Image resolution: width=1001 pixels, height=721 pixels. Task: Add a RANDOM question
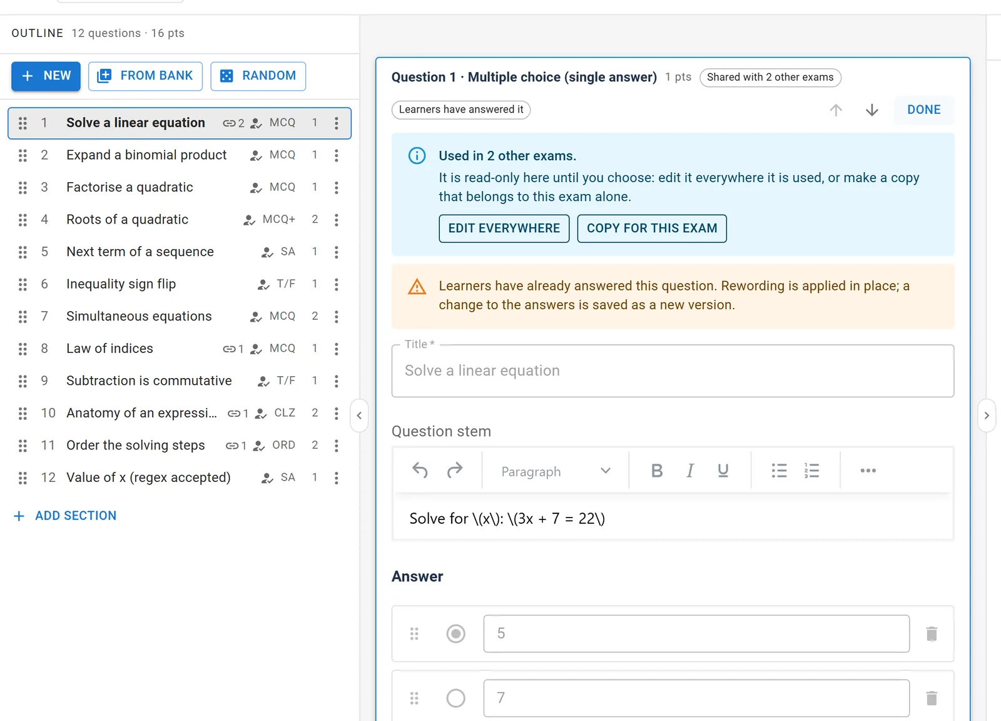[258, 76]
